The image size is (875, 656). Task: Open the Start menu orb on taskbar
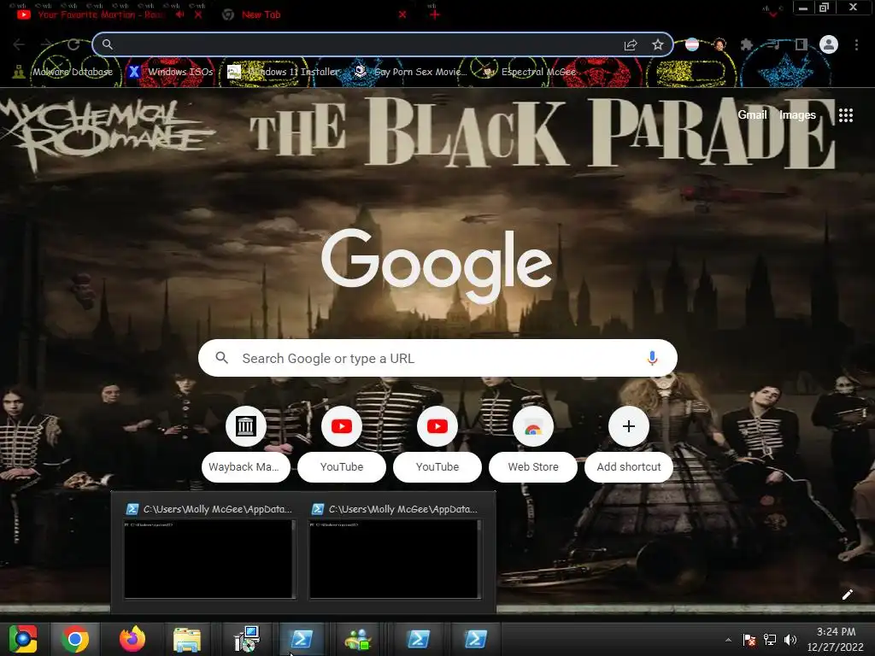[22, 639]
